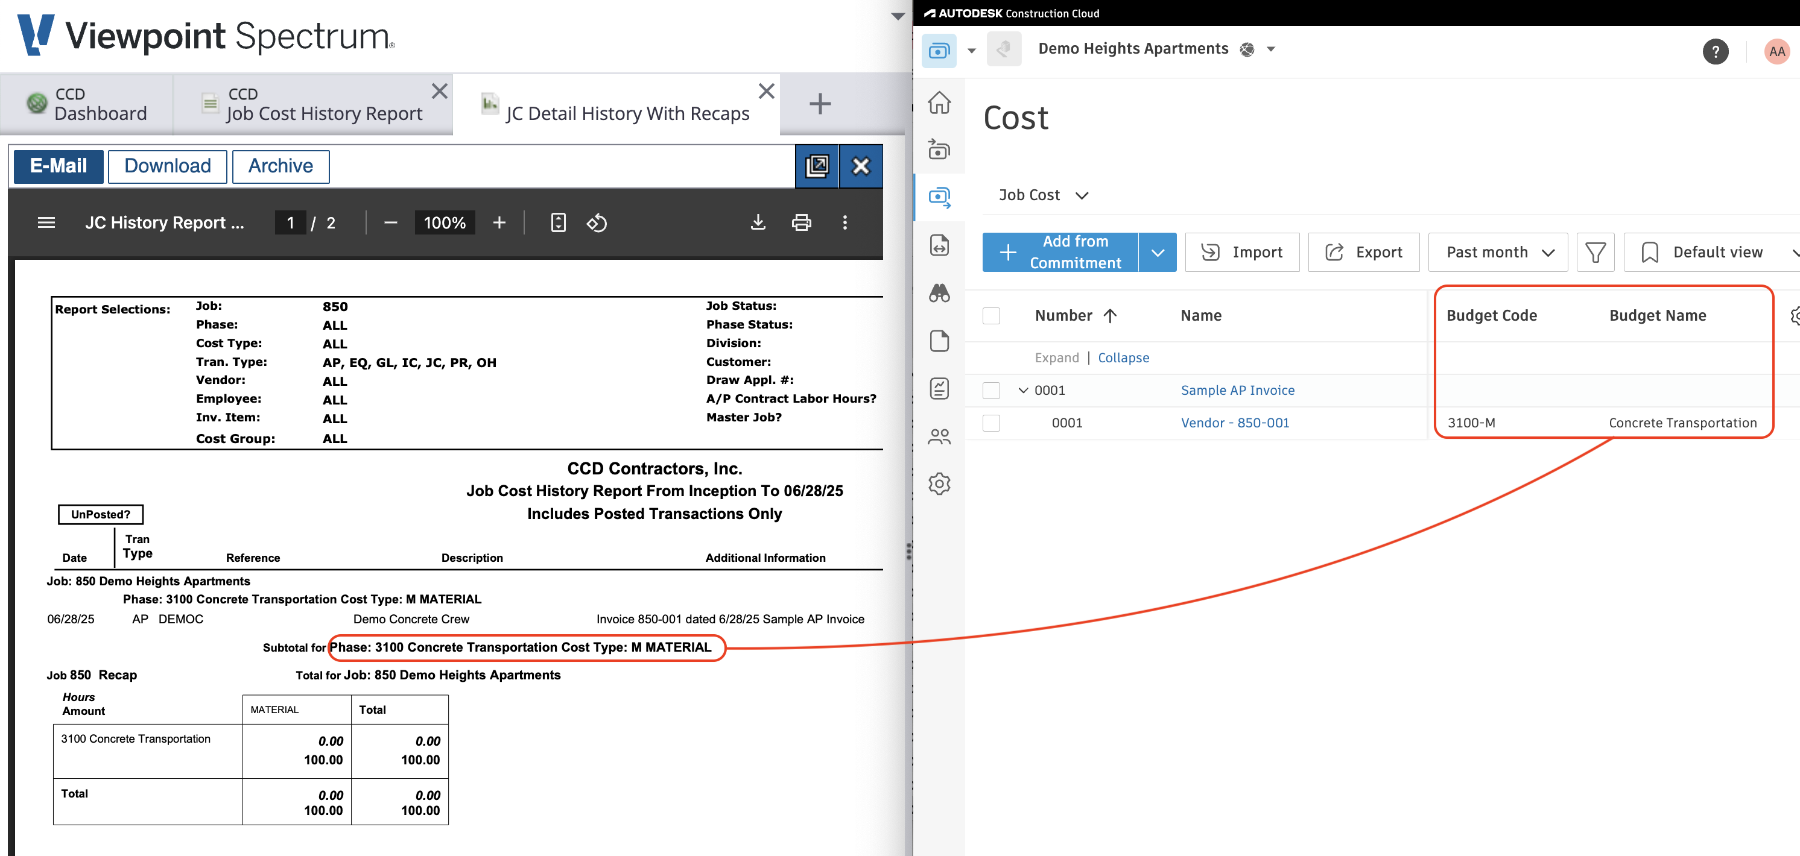The image size is (1800, 856).
Task: Close the report viewer with X
Action: [x=861, y=166]
